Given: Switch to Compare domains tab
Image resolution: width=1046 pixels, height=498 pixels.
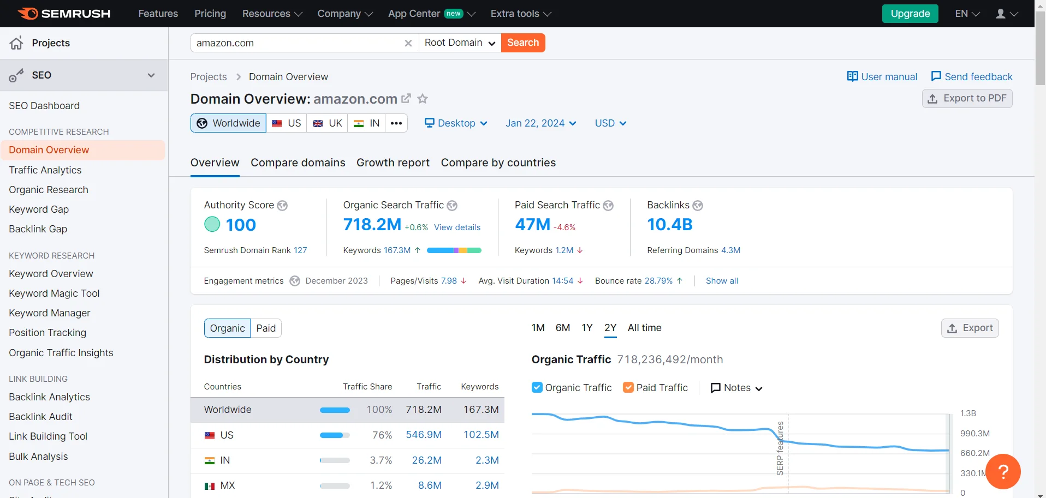Looking at the screenshot, I should click(x=298, y=163).
